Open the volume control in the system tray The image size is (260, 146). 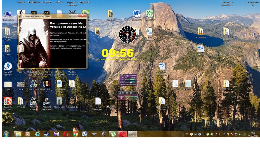click(240, 134)
